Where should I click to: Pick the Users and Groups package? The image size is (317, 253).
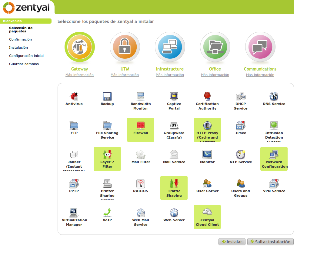pyautogui.click(x=241, y=188)
